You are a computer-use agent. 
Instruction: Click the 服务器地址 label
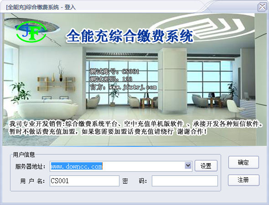click(x=30, y=166)
